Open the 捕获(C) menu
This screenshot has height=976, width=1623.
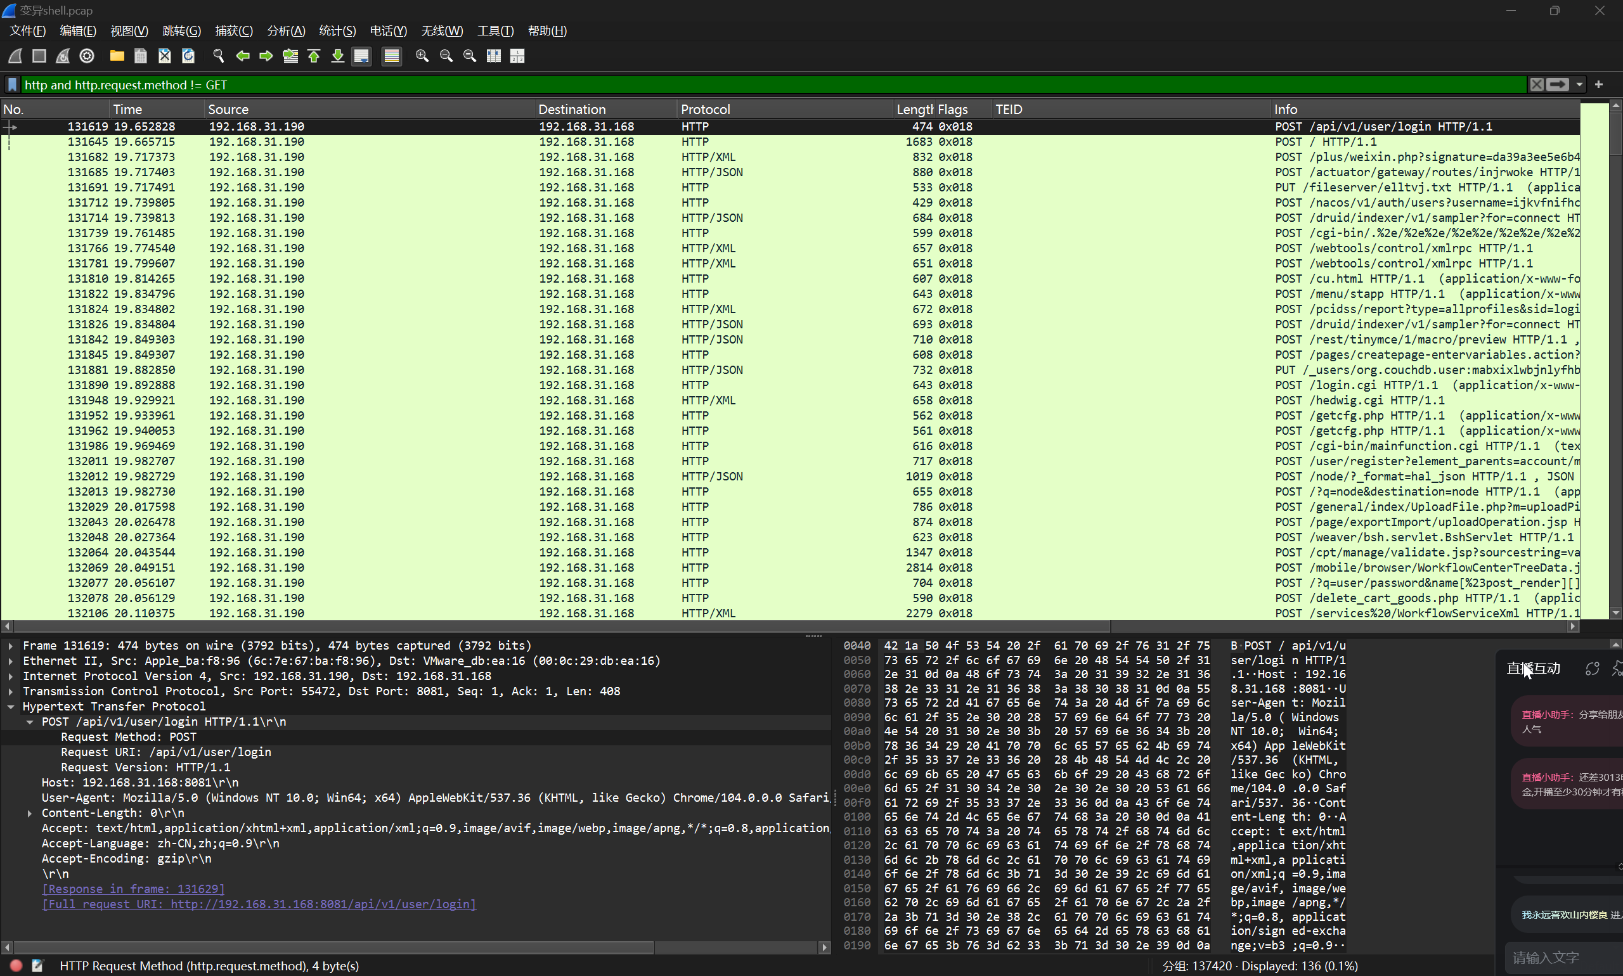[x=233, y=31]
